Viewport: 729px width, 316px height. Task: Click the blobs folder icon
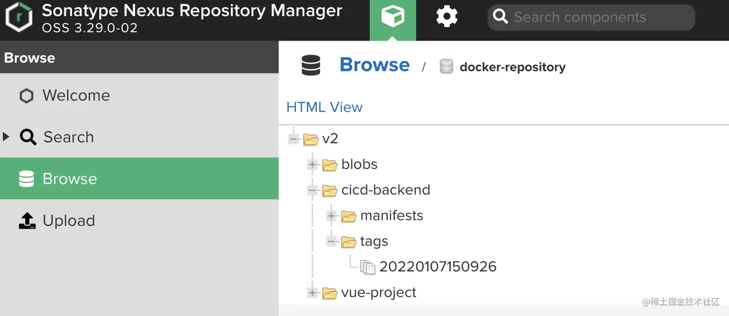click(x=330, y=165)
